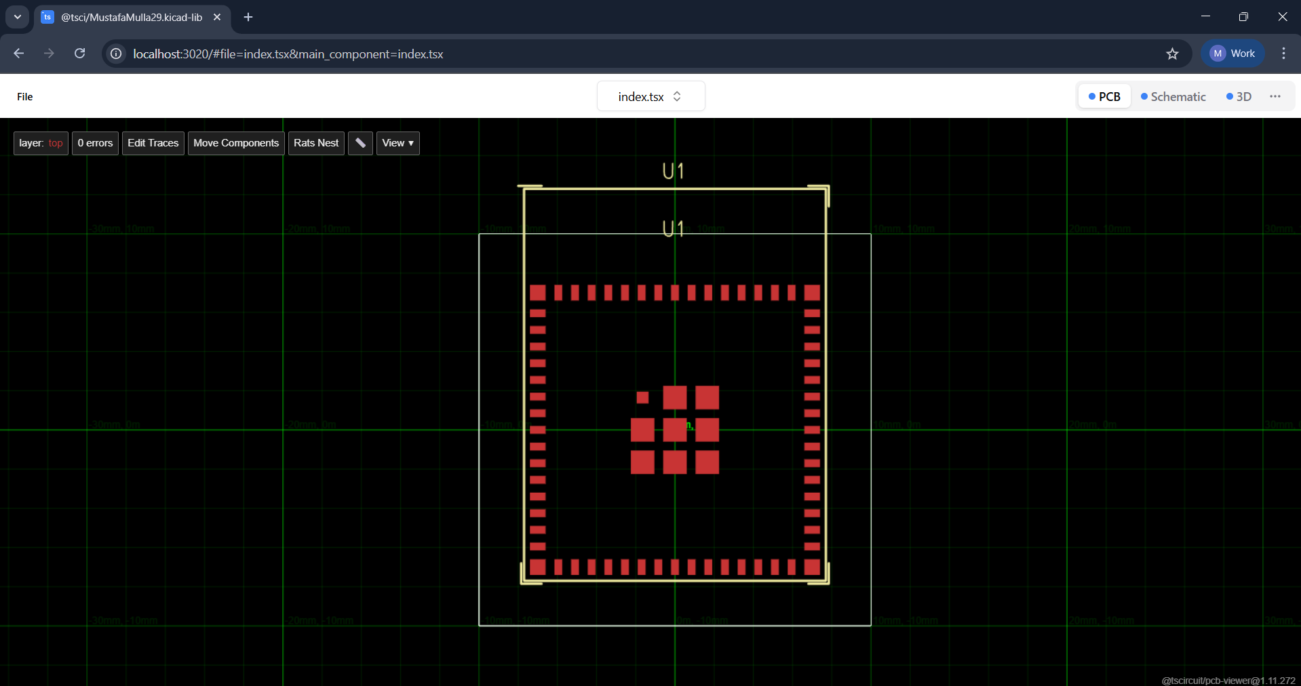Bookmark this page with the star icon
The height and width of the screenshot is (686, 1301).
click(1173, 54)
